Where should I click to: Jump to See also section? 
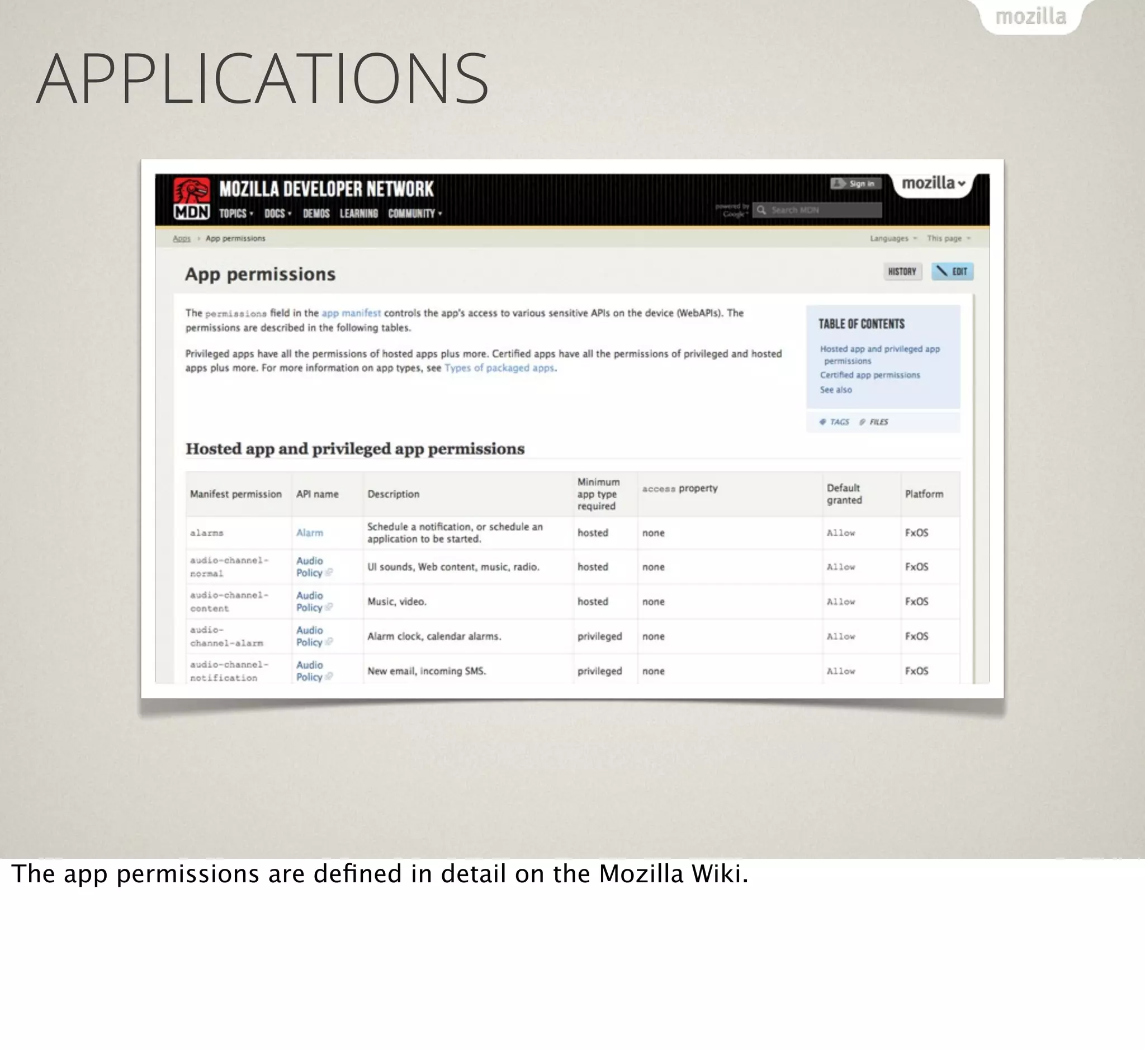pos(835,390)
